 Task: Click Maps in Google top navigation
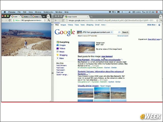pos(77,25)
